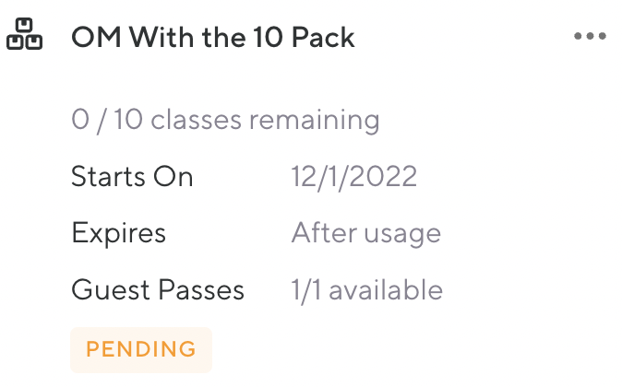Click the remaining classes counter
Screen dimensions: 622x387
[225, 120]
